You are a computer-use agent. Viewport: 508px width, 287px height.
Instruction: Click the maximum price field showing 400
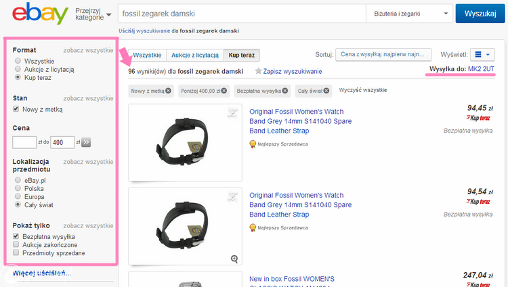click(62, 142)
